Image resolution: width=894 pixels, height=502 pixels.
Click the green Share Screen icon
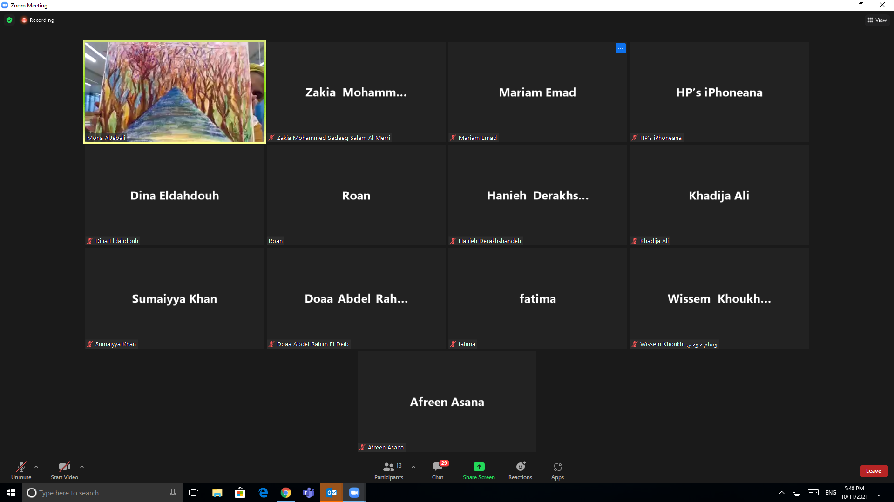[x=479, y=467]
